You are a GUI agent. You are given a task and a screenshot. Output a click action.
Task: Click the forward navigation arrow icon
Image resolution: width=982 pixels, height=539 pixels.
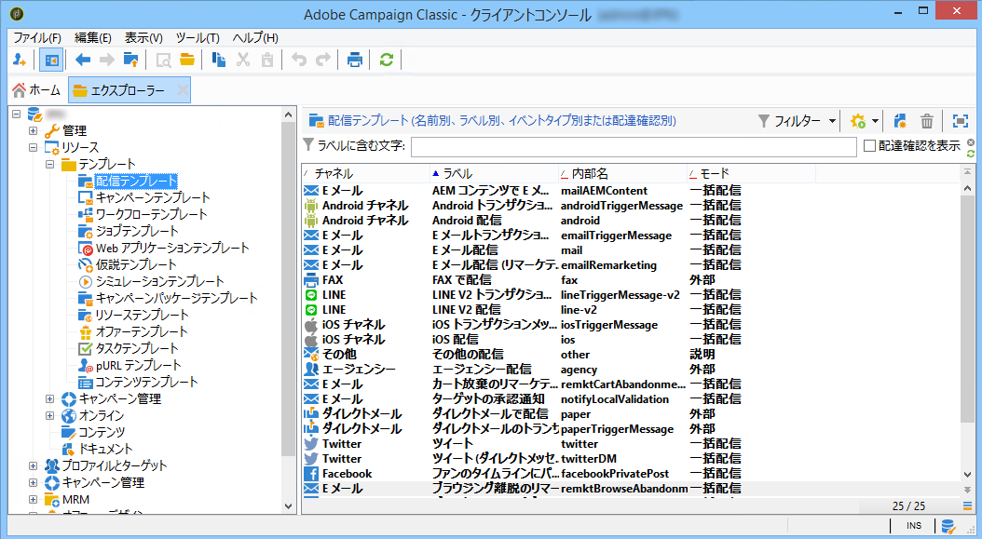107,61
